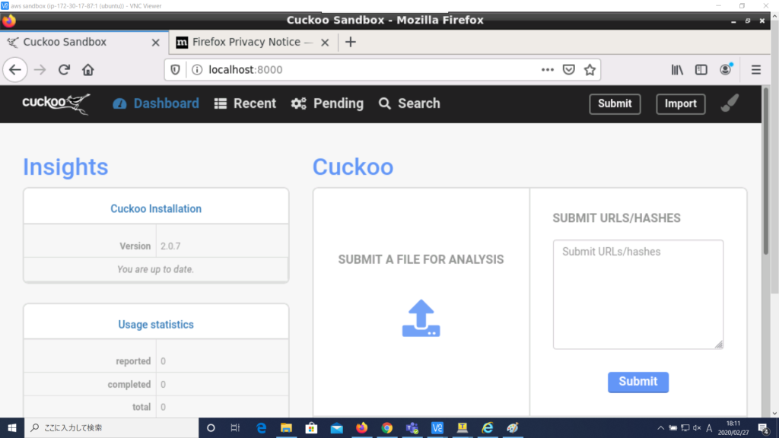Open the Firefox Library icon
Screen dimensions: 779x438
tap(677, 69)
